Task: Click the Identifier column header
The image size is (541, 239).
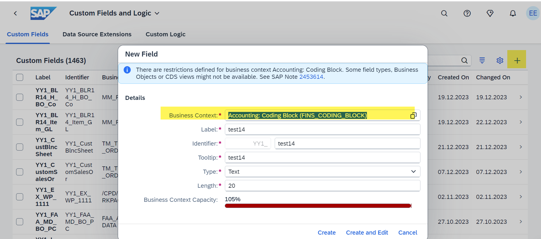Action: click(77, 77)
